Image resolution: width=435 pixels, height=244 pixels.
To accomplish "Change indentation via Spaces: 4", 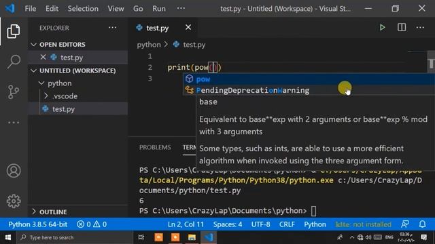I will (228, 224).
